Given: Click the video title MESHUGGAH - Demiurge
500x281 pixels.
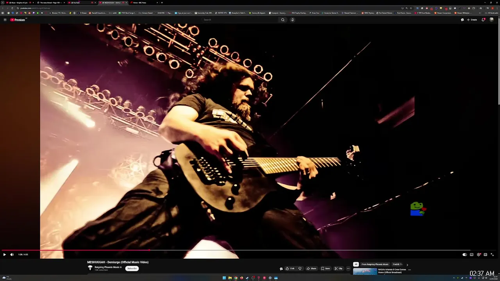Looking at the screenshot, I should [118, 262].
